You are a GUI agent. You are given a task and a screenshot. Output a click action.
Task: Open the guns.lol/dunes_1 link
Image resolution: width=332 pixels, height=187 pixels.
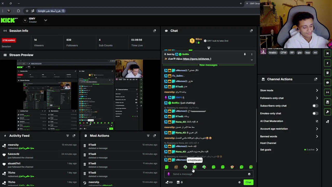pos(197,59)
